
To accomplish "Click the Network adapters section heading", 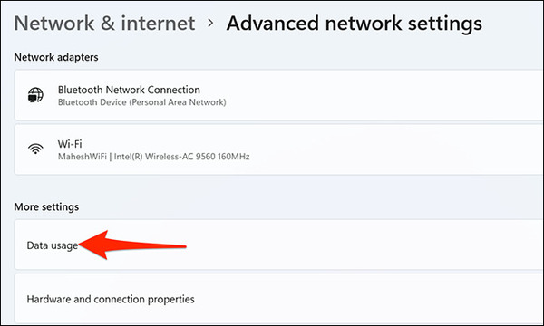I will click(56, 57).
